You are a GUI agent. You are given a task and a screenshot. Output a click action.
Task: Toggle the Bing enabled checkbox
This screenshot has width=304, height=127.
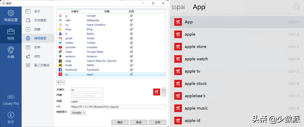[131, 29]
